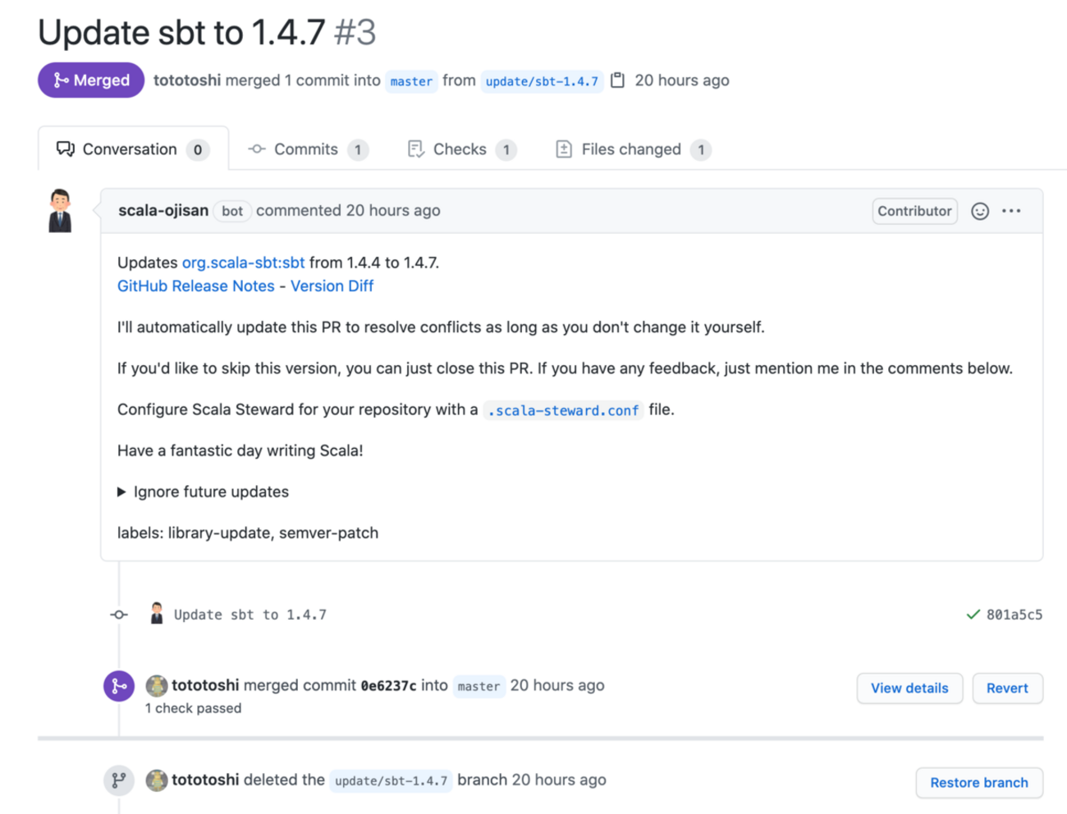Open comment options ellipsis menu
Image resolution: width=1067 pixels, height=814 pixels.
click(1011, 211)
